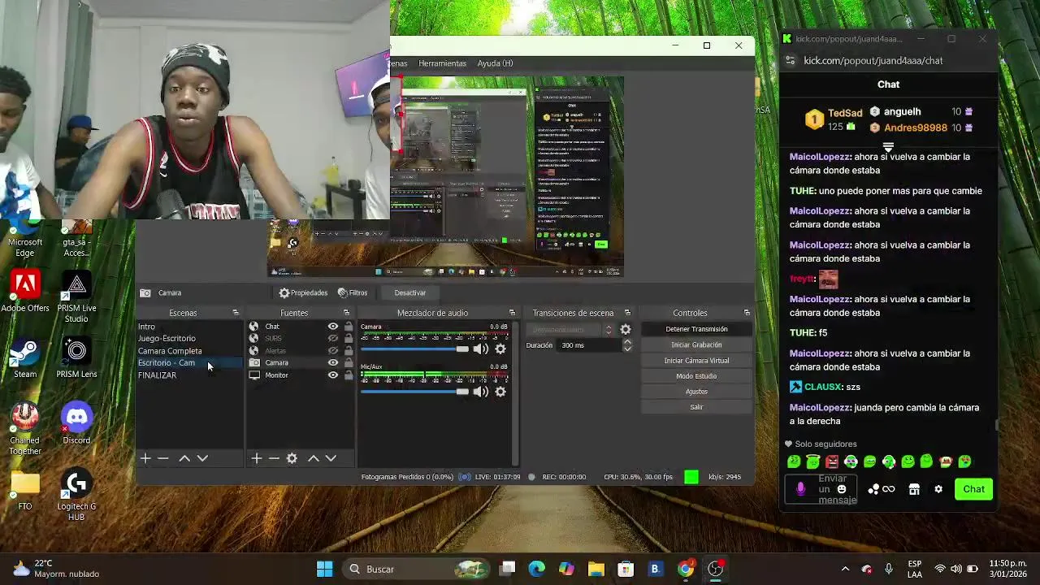1040x585 pixels.
Task: Pop out the Fuentes dock panel
Action: point(346,313)
